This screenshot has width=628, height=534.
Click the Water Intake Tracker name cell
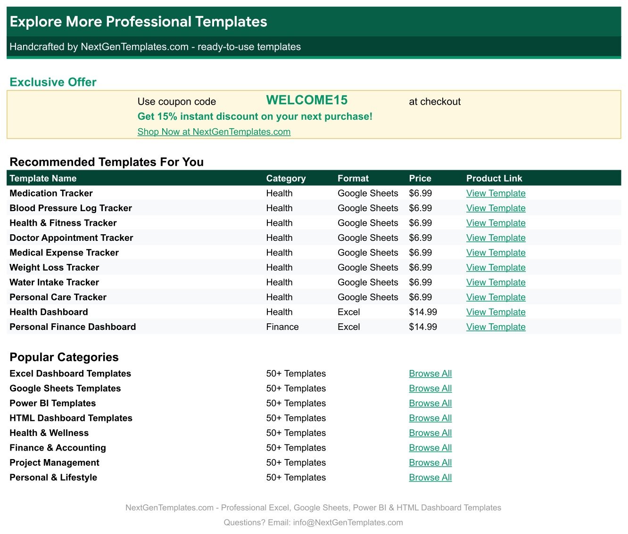54,282
